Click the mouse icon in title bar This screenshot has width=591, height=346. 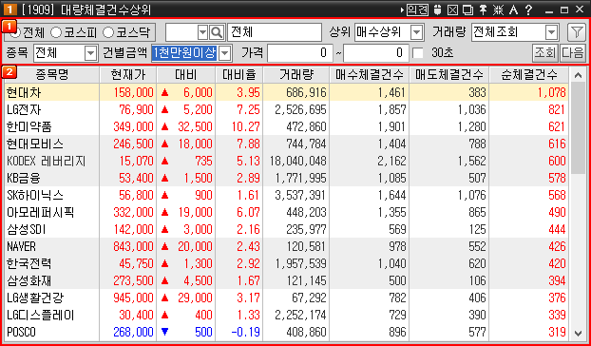pyautogui.click(x=438, y=10)
